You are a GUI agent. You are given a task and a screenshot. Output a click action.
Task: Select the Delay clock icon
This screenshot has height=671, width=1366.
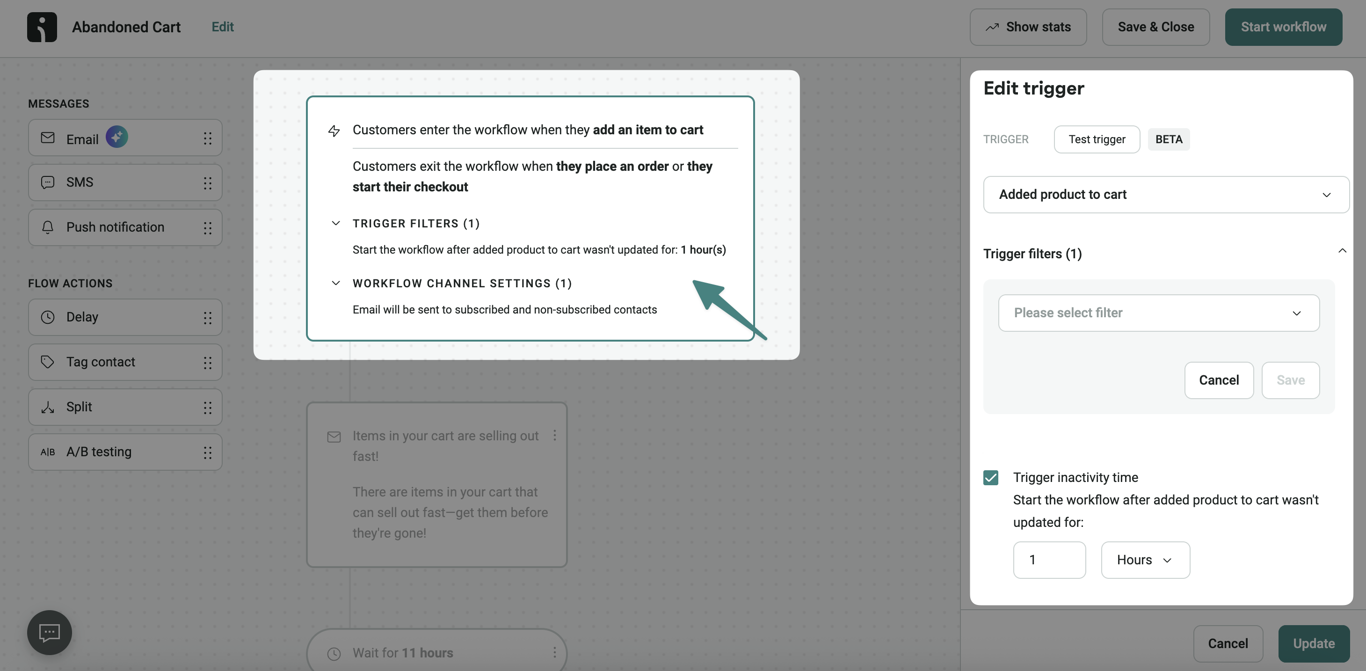47,317
